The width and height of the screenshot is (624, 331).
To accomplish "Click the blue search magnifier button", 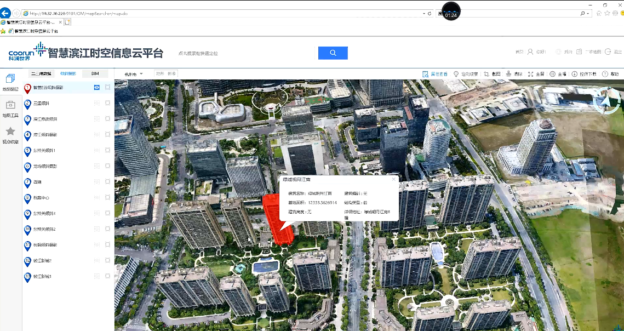I will tap(333, 53).
